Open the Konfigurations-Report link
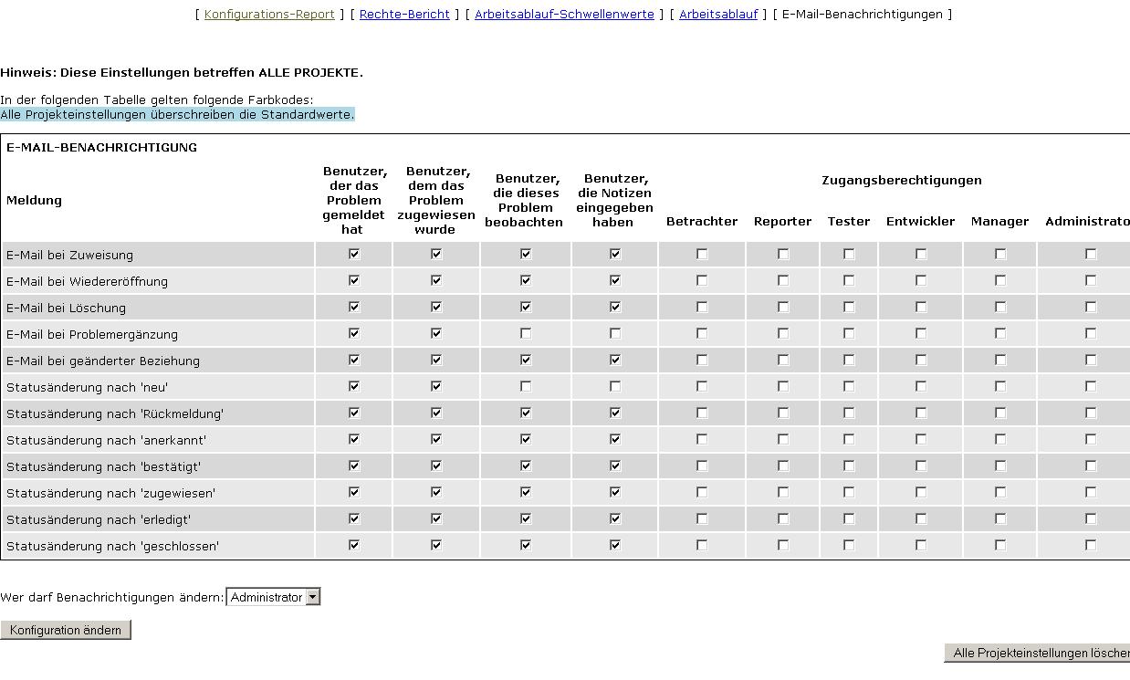This screenshot has width=1130, height=680. [269, 14]
